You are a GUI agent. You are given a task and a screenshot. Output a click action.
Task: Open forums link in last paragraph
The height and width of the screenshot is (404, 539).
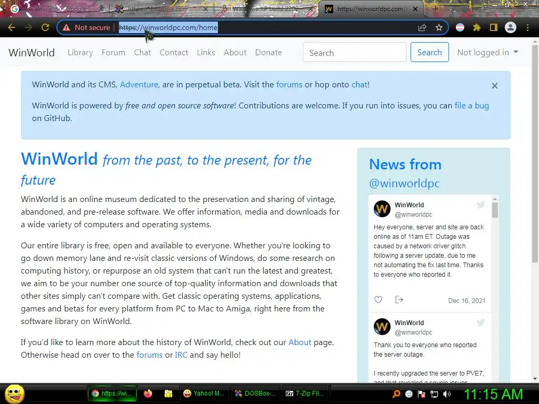[x=149, y=355]
